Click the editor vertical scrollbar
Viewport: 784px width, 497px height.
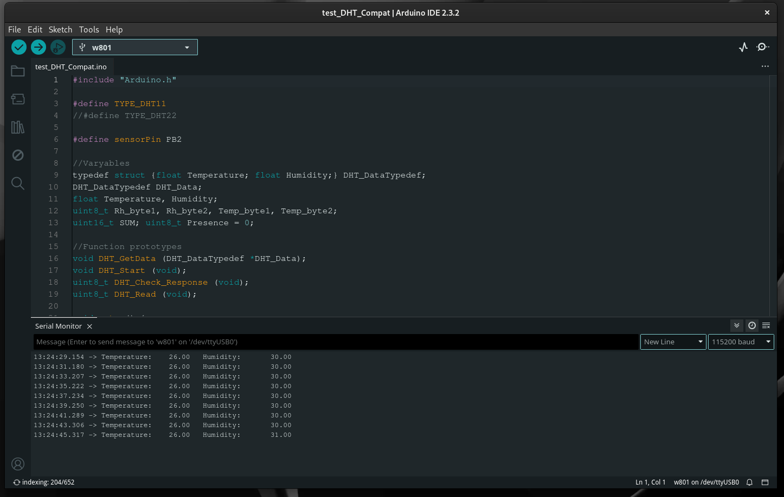[773, 195]
